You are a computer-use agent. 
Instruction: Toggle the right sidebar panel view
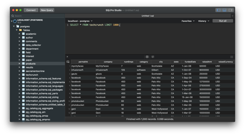point(230,10)
